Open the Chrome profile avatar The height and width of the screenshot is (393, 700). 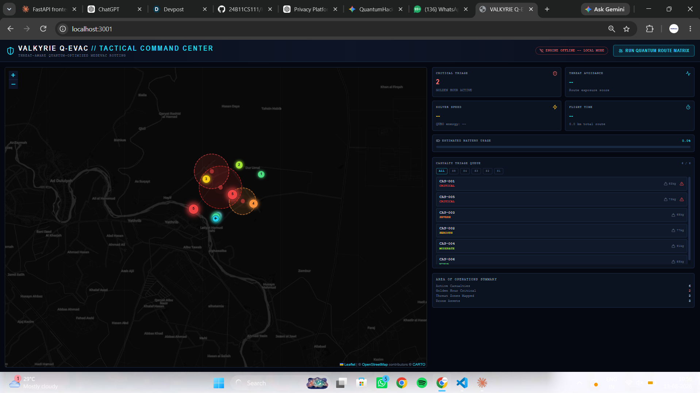click(674, 29)
